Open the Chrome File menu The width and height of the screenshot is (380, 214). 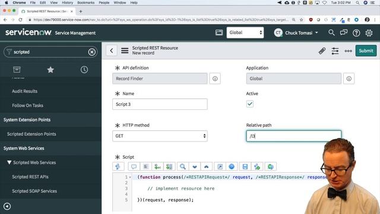(33, 2)
